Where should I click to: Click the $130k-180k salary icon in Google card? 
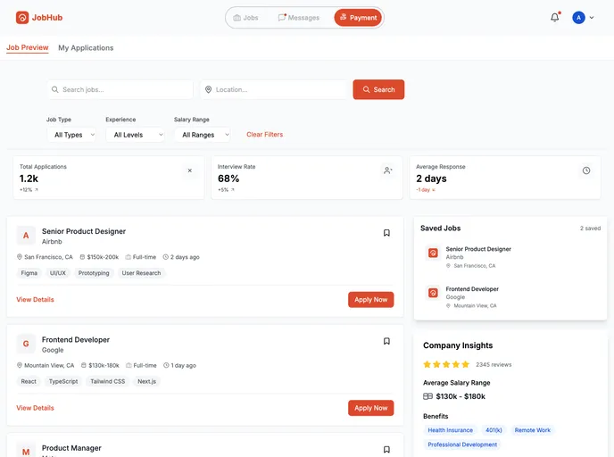(83, 365)
